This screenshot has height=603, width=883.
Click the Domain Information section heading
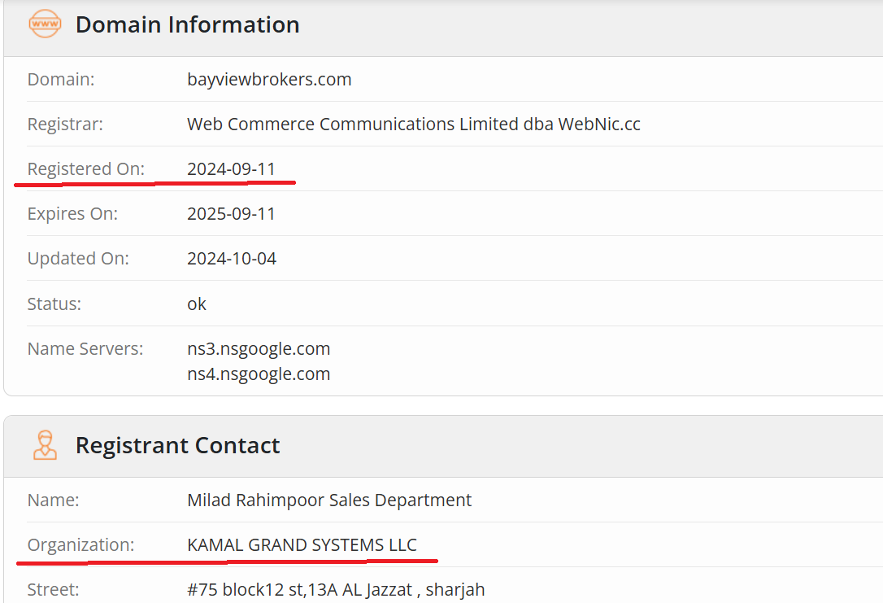click(x=187, y=24)
